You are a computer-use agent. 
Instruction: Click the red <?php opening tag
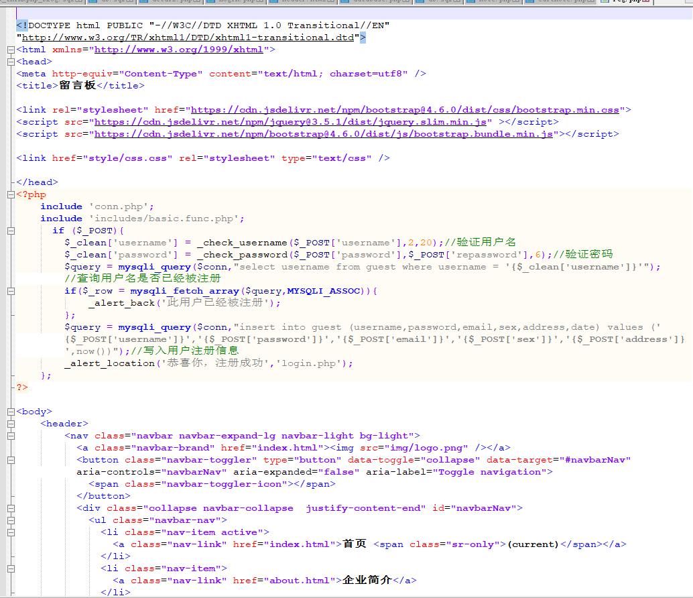click(x=31, y=194)
